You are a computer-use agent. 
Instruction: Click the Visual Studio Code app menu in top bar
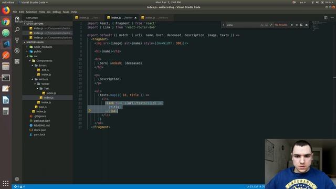tap(33, 2)
